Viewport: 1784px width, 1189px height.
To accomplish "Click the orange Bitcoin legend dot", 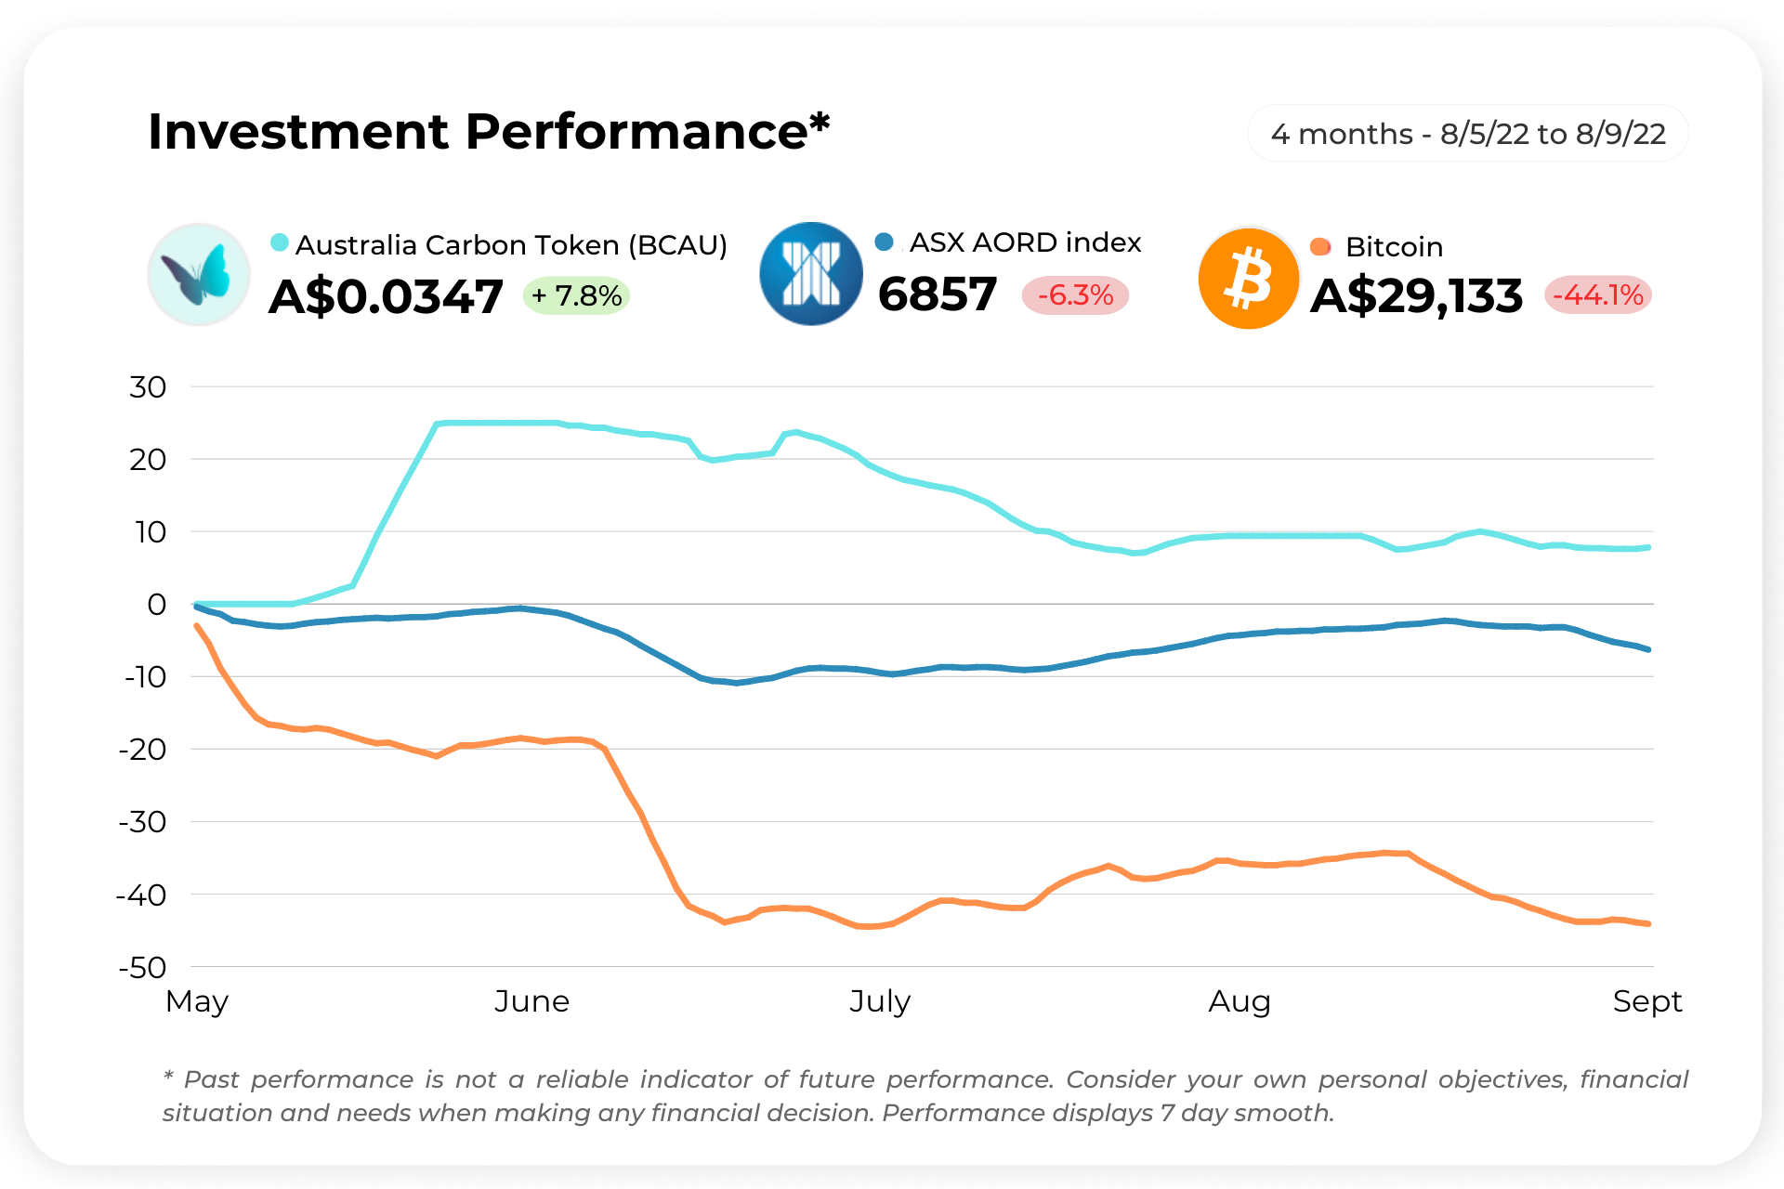I will coord(1320,246).
